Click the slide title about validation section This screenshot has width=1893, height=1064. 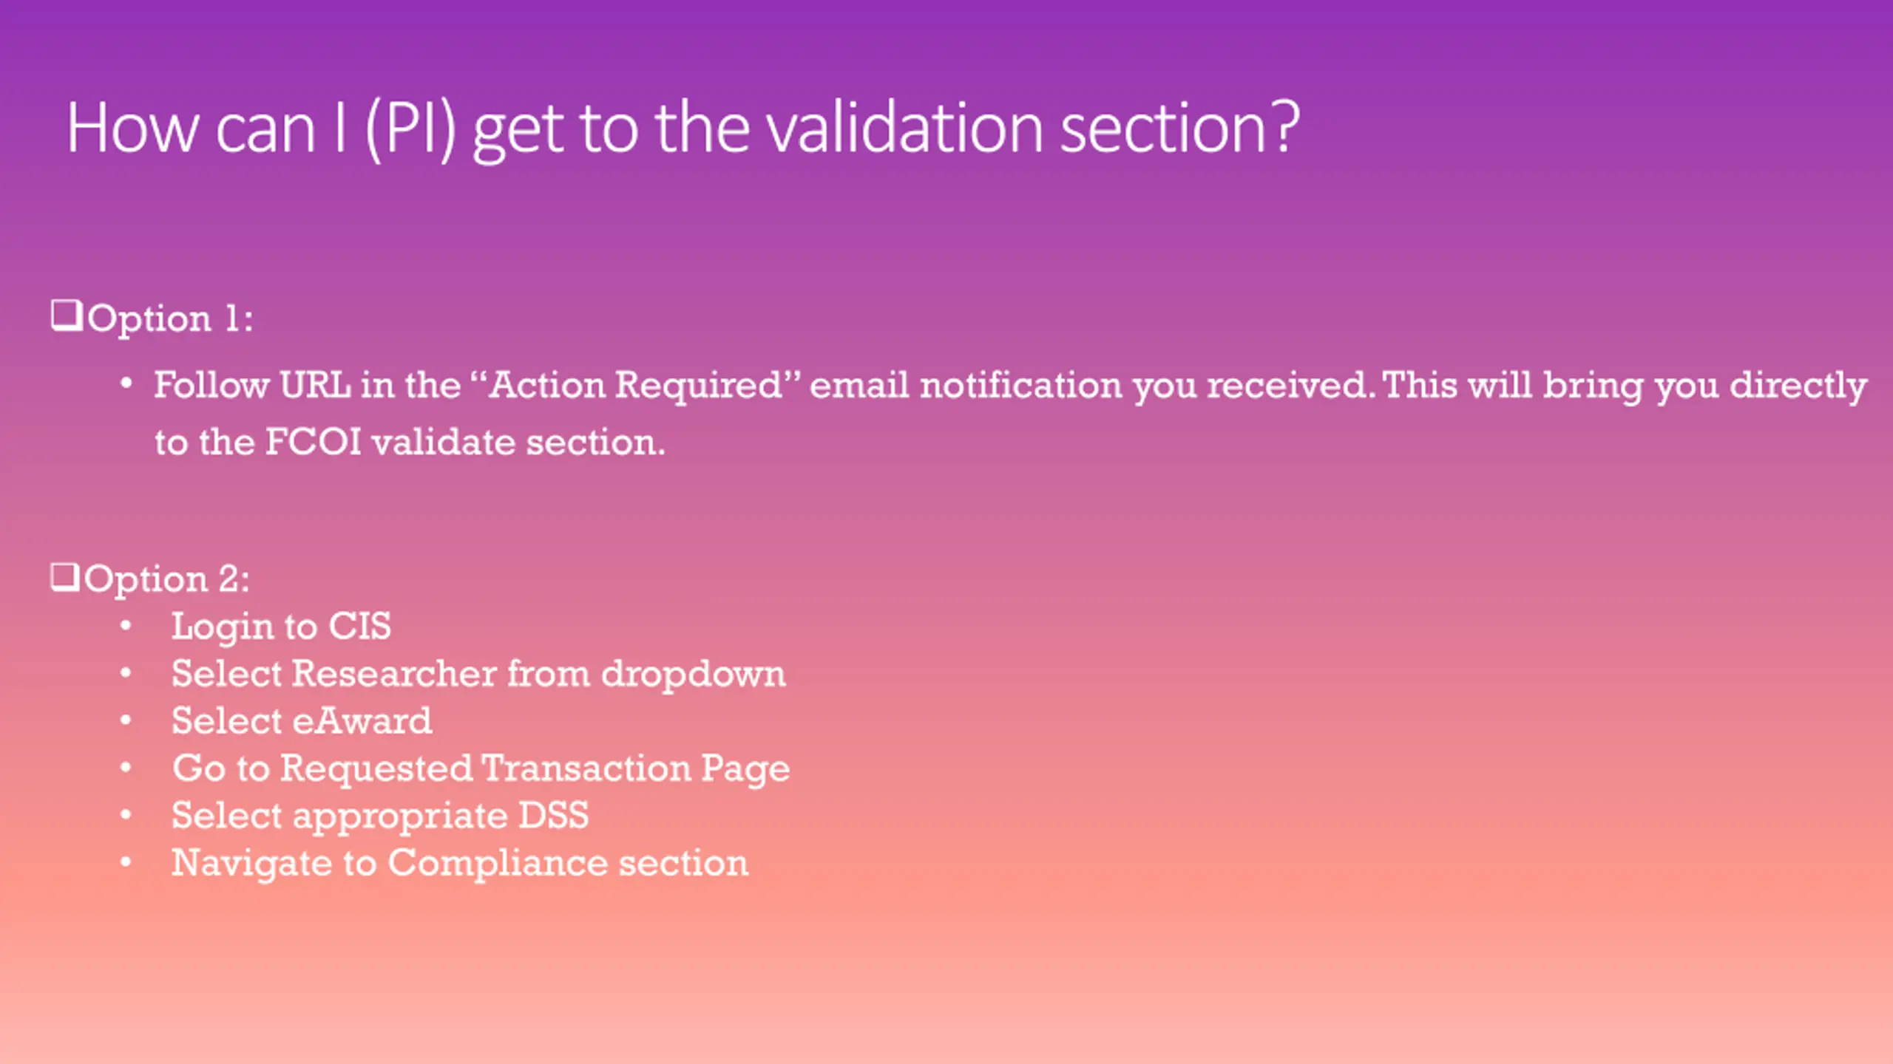[x=683, y=129]
